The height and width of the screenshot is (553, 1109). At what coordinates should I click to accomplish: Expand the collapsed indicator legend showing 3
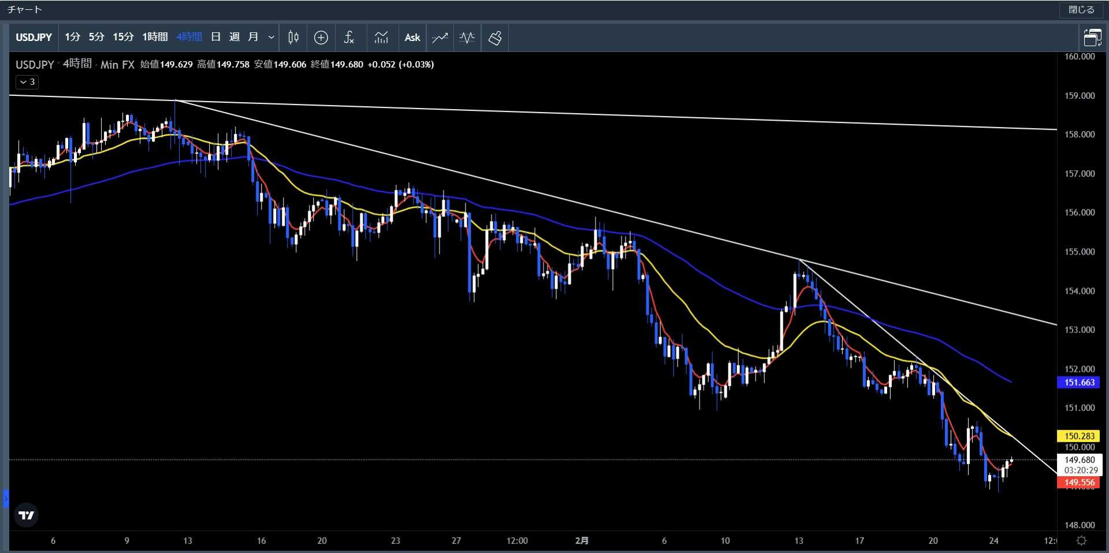27,82
